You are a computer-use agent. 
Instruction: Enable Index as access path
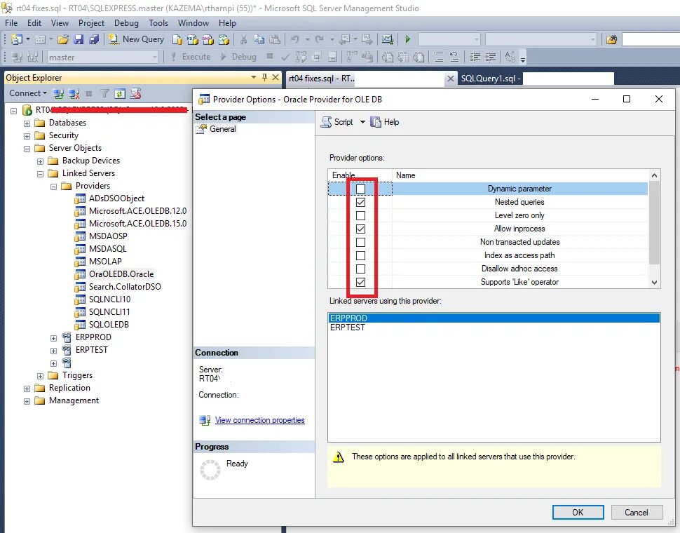360,255
